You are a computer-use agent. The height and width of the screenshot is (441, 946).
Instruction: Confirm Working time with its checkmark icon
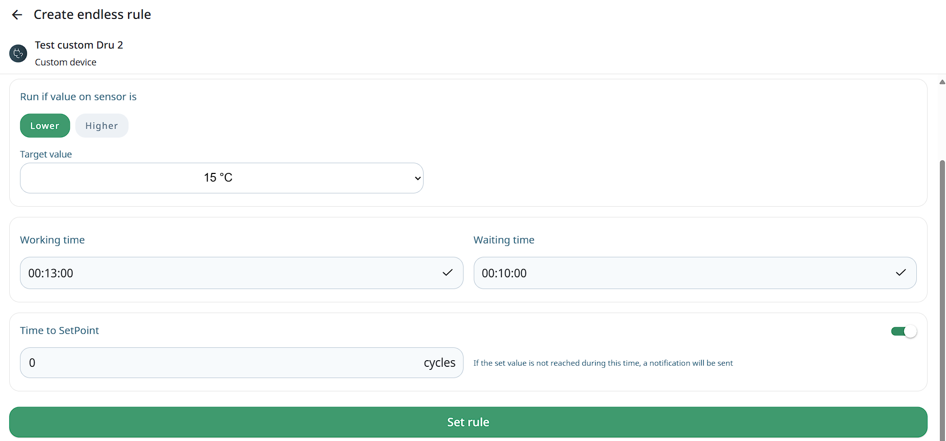[447, 273]
